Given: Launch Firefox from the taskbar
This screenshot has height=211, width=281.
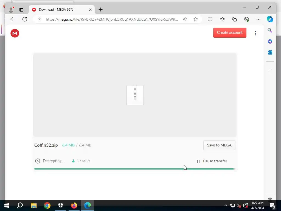Looking at the screenshot, I should 74,206.
